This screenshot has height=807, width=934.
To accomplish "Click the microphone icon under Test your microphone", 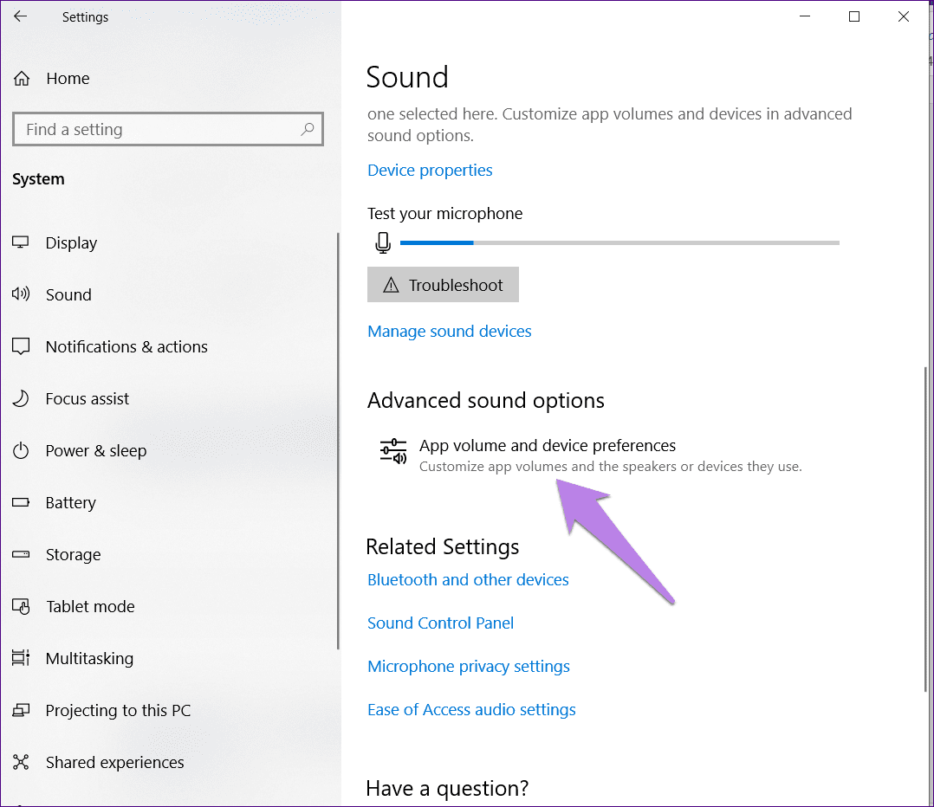I will click(383, 242).
